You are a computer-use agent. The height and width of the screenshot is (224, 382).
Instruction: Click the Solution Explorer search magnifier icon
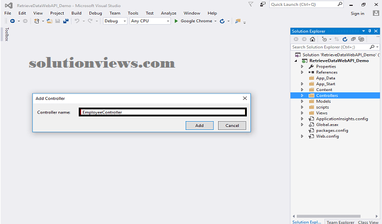pos(372,47)
